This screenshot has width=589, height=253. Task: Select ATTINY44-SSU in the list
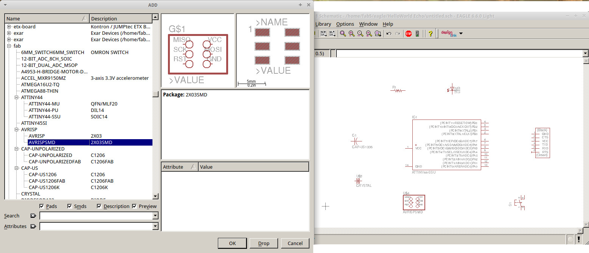click(44, 117)
